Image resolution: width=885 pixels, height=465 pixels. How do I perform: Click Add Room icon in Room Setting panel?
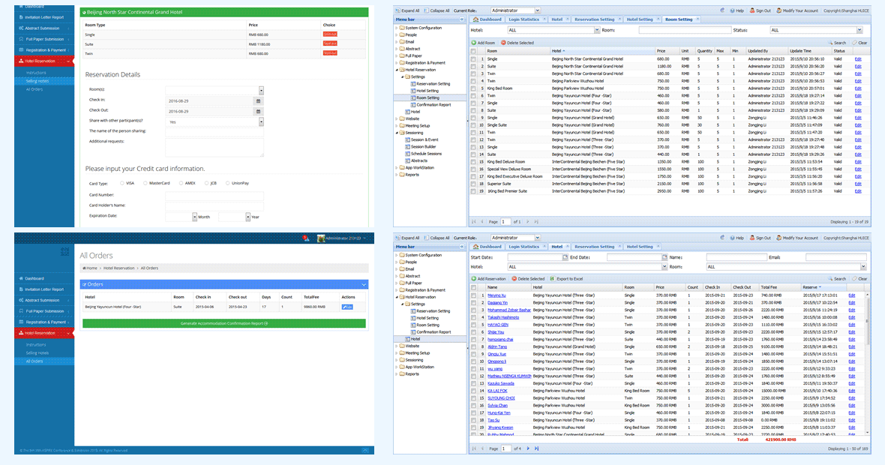474,43
